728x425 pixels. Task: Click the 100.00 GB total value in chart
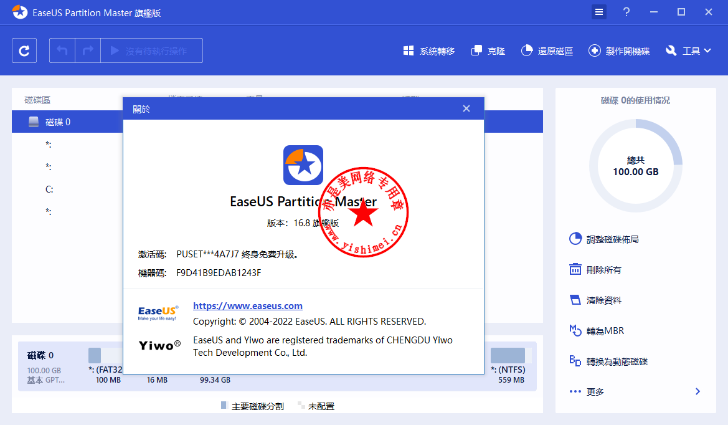point(636,172)
